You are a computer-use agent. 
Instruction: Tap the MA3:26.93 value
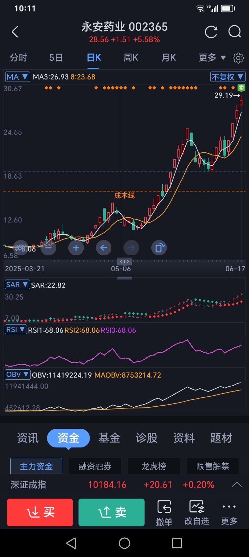coord(51,77)
